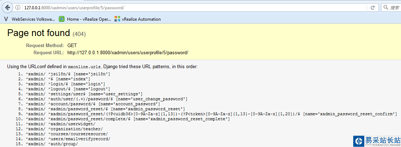The image size is (401, 147).
Task: Click the organization/teacher URL pattern line
Action: coord(64,129)
